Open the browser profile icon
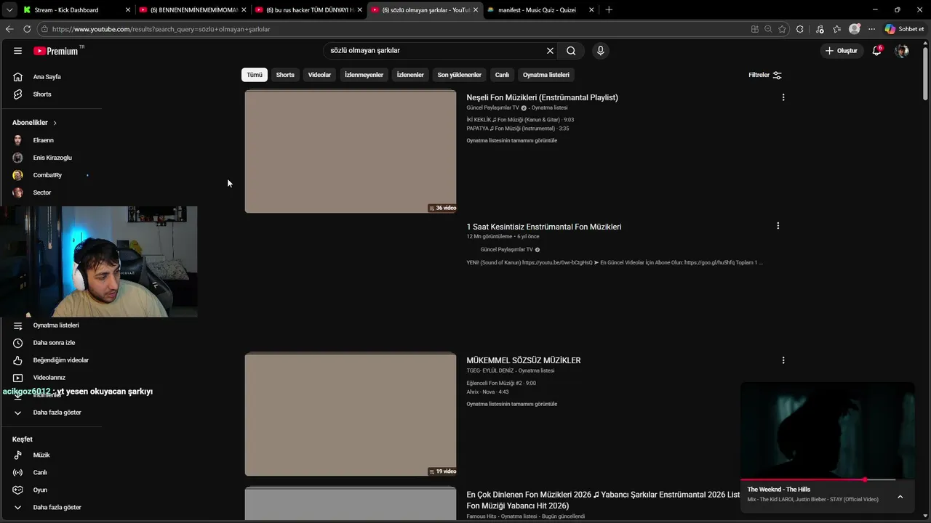Viewport: 931px width, 523px height. pos(855,29)
